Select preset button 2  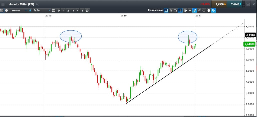pos(68,11)
